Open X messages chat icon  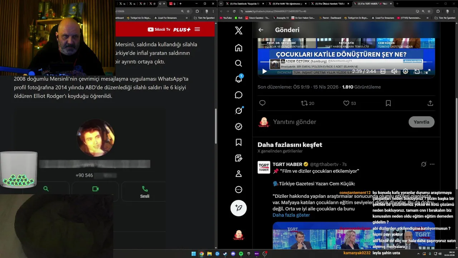click(x=239, y=95)
